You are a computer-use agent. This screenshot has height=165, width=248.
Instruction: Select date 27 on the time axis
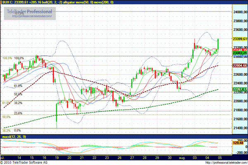pos(132,158)
